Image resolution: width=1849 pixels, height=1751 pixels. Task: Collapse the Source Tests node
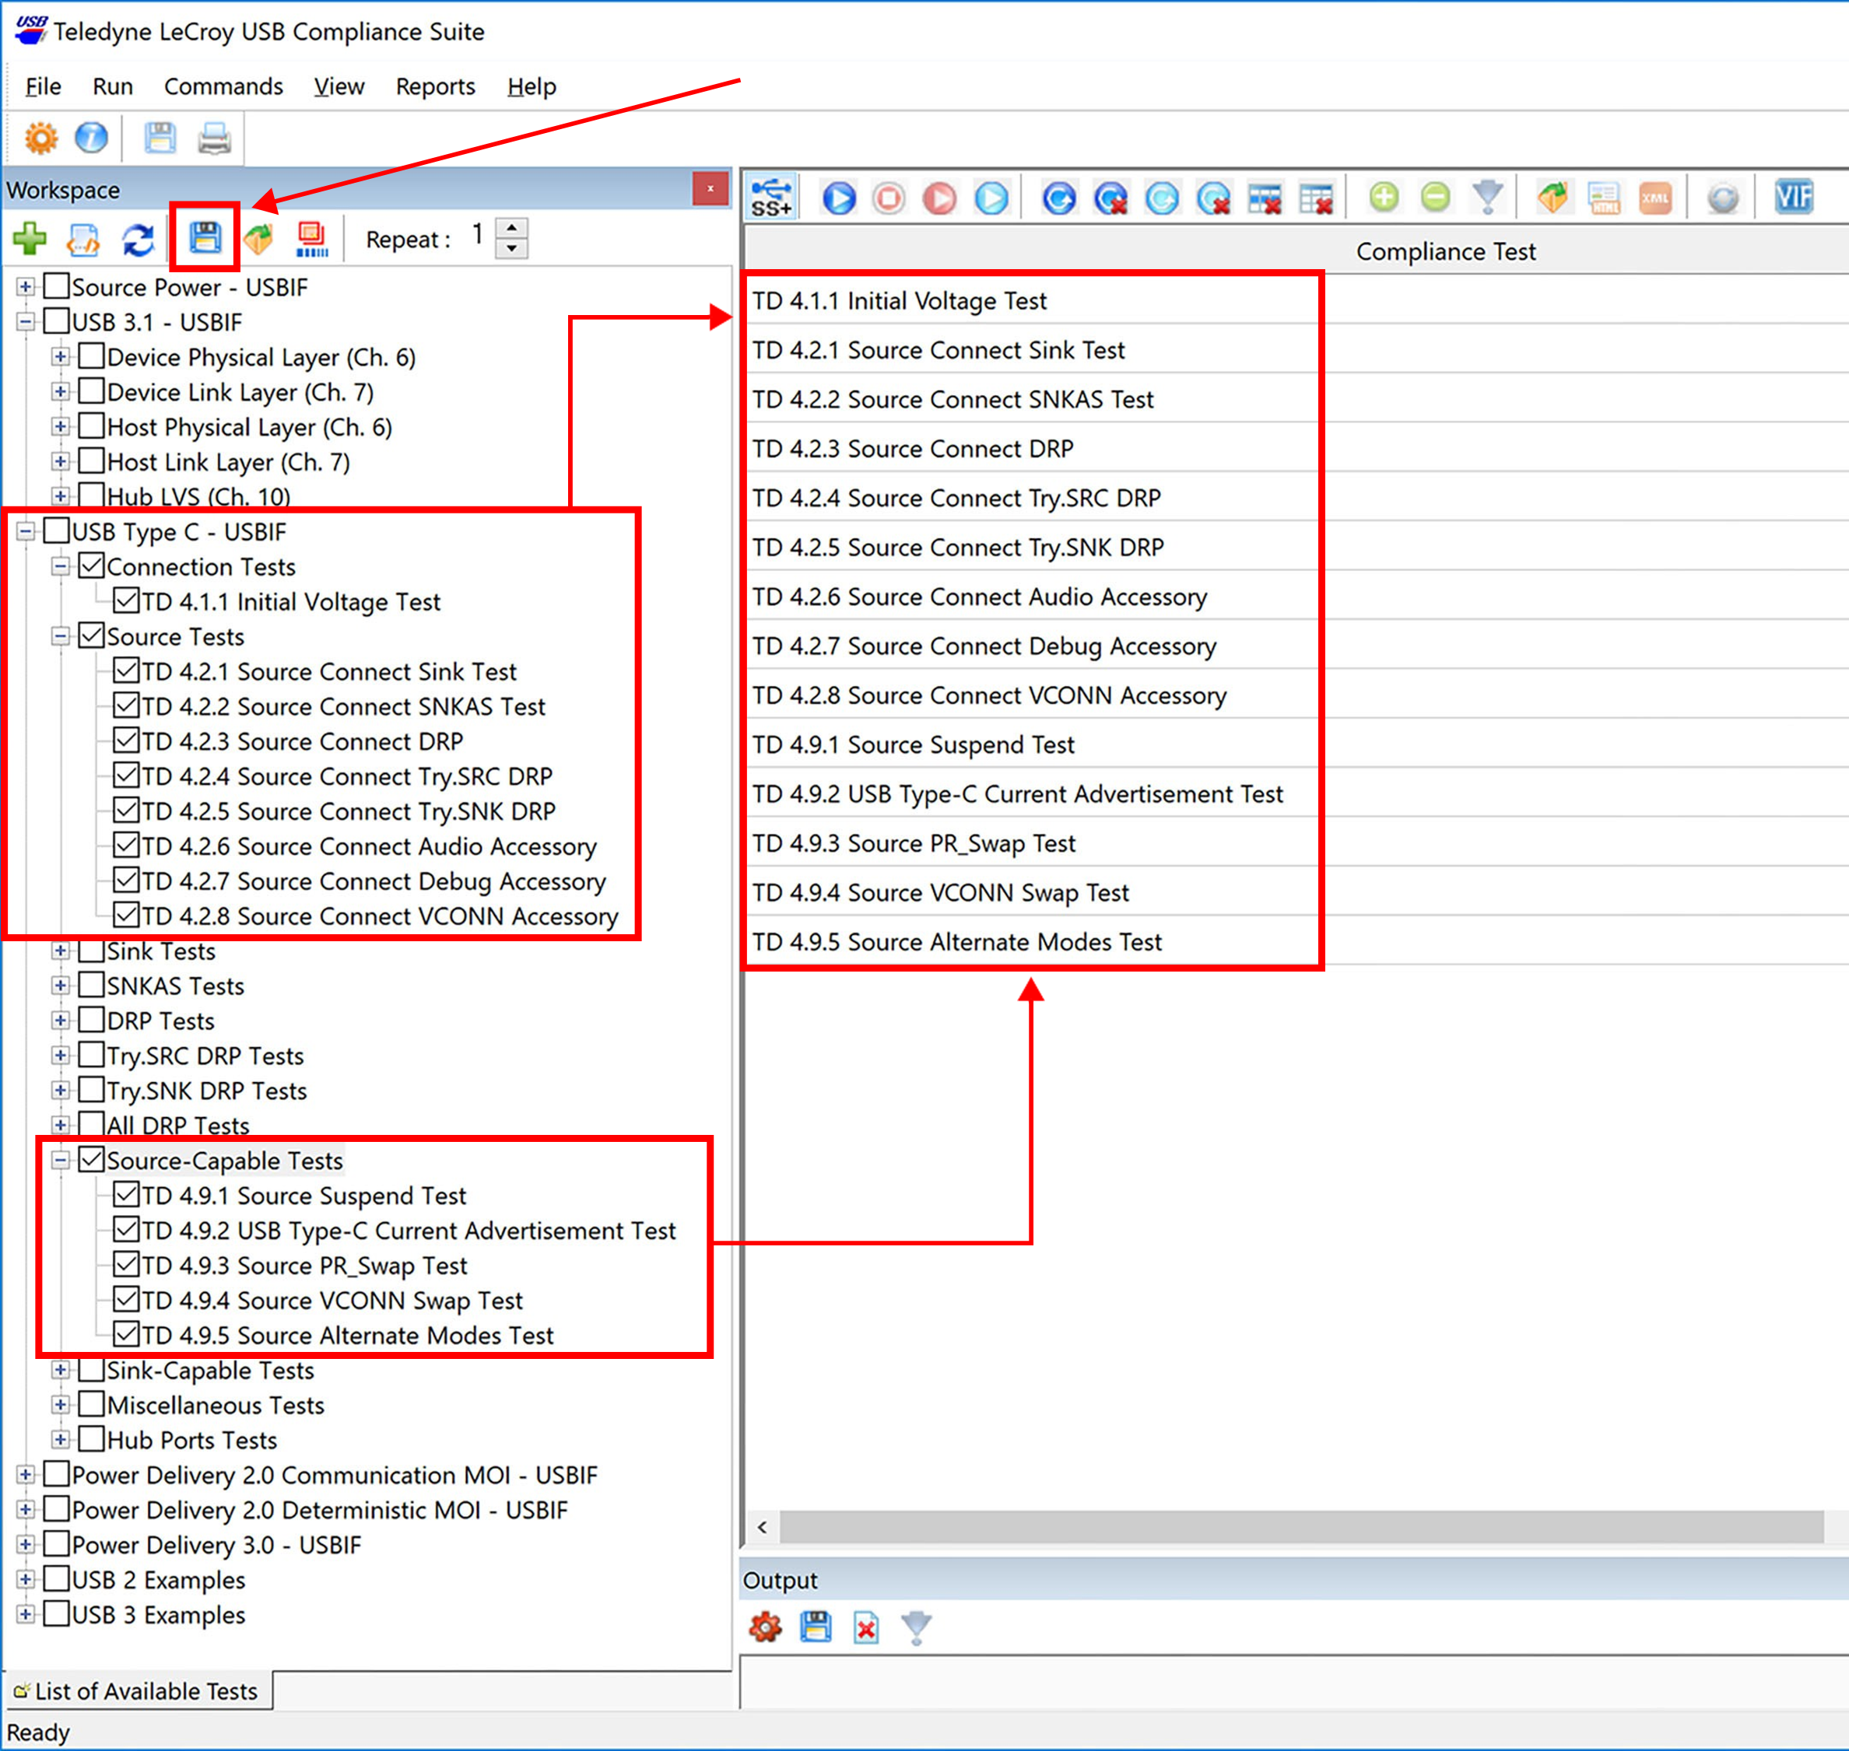tap(61, 636)
